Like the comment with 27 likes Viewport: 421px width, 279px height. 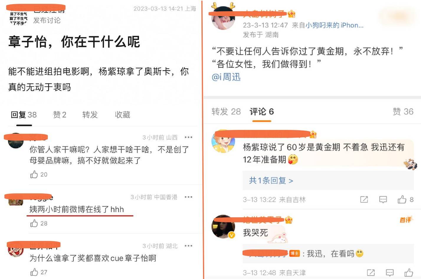click(34, 272)
